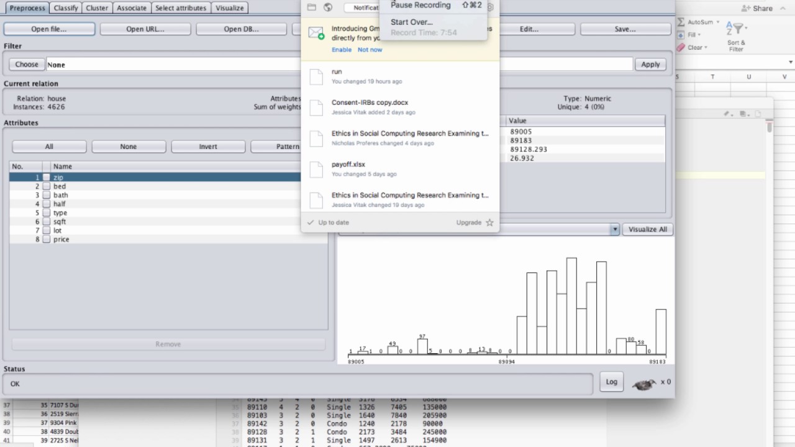The width and height of the screenshot is (795, 447).
Task: Click the Visualize All button
Action: click(648, 230)
